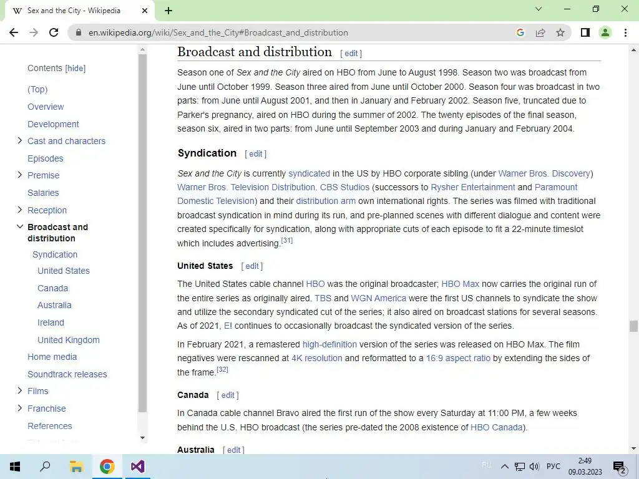
Task: Open the tab search dropdown arrow
Action: (x=539, y=9)
